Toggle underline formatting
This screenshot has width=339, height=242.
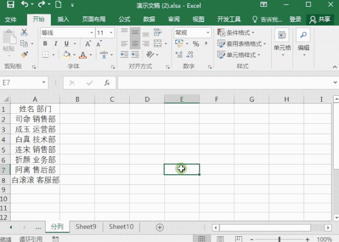click(67, 43)
